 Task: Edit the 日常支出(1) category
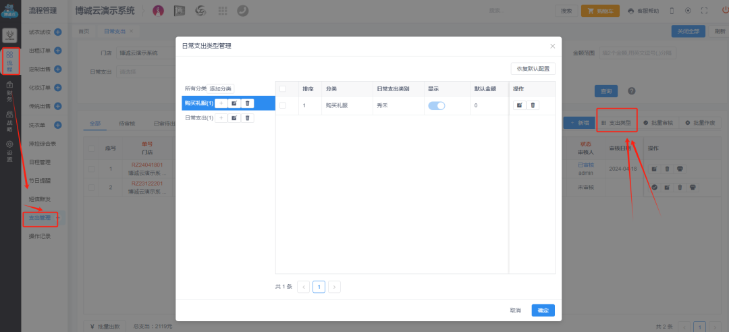234,118
